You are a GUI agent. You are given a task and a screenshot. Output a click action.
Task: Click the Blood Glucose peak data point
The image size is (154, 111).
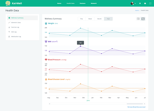pyautogui.click(x=80, y=84)
